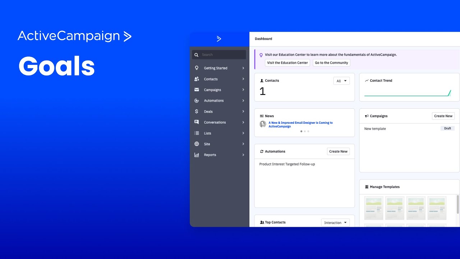
Task: Click the Manage Templates scrollbar
Action: 458,204
